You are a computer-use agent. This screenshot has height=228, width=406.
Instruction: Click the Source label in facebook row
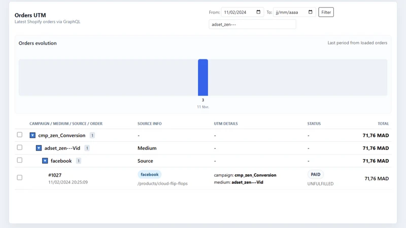145,161
